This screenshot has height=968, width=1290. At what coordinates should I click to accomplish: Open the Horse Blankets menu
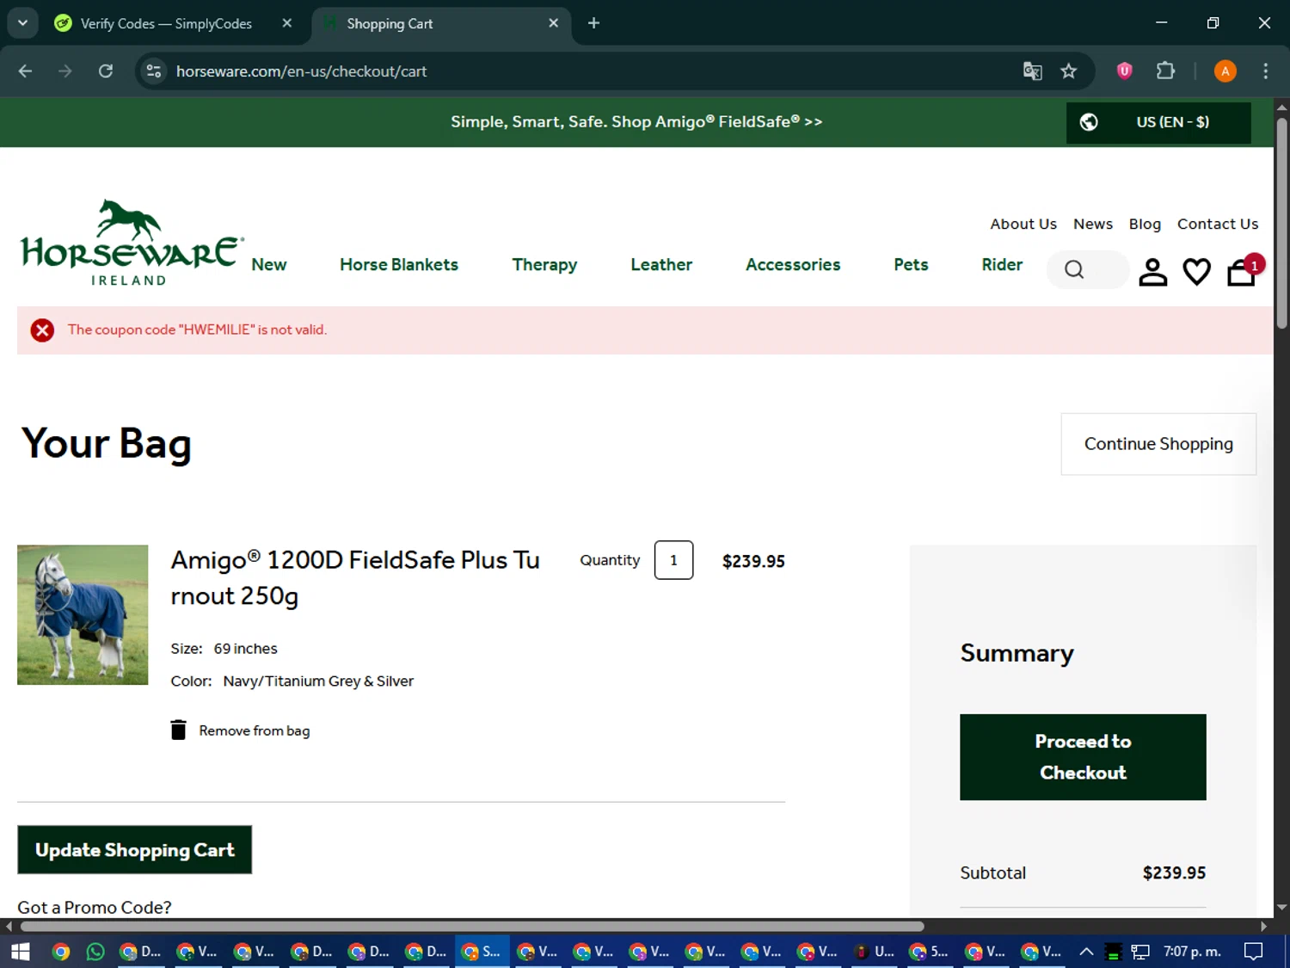click(x=399, y=265)
